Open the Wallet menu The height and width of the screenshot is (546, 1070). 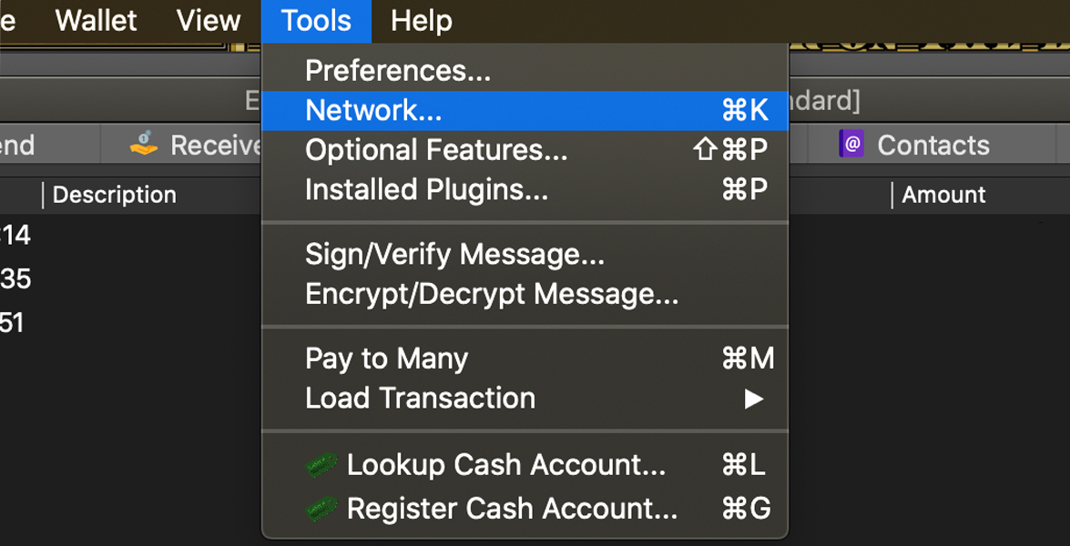(x=96, y=21)
